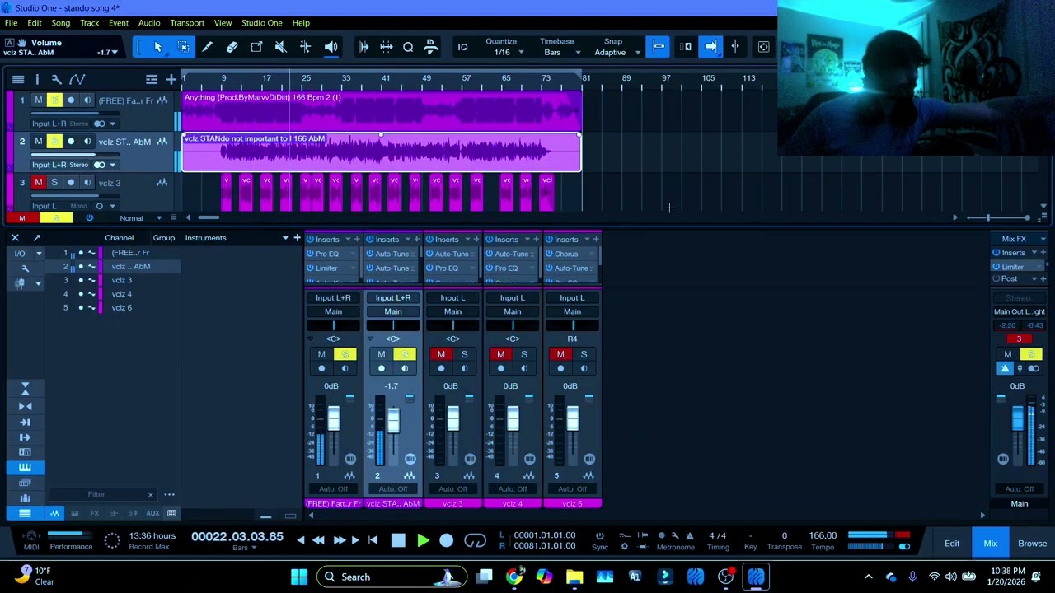
Task: Show automation via the curve icon
Action: [x=77, y=79]
